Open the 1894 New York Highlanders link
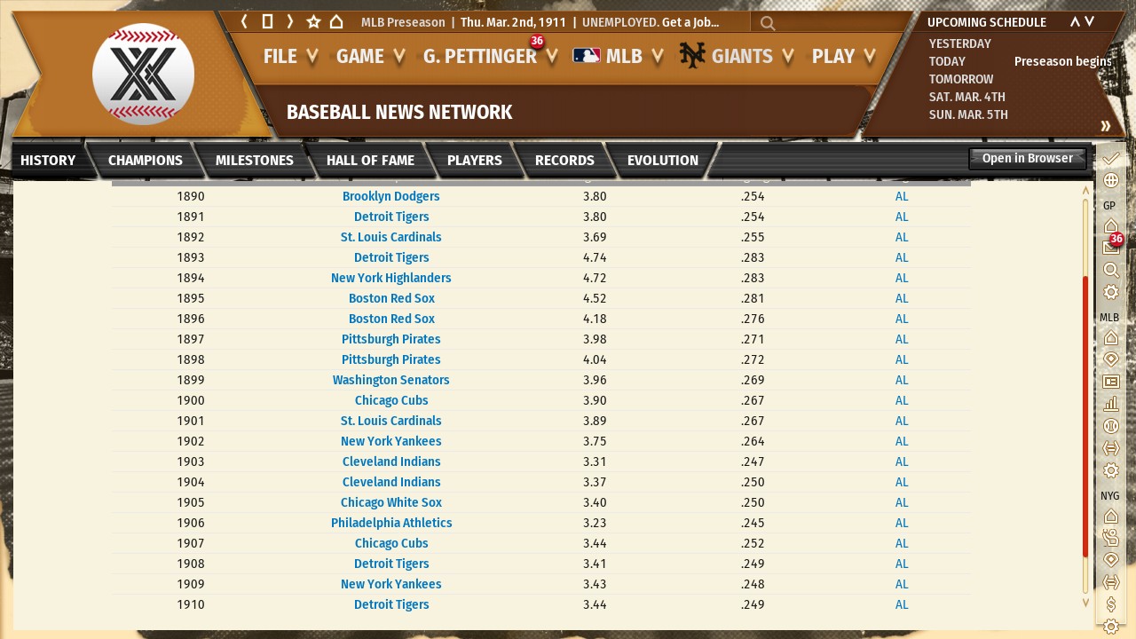 pos(391,279)
